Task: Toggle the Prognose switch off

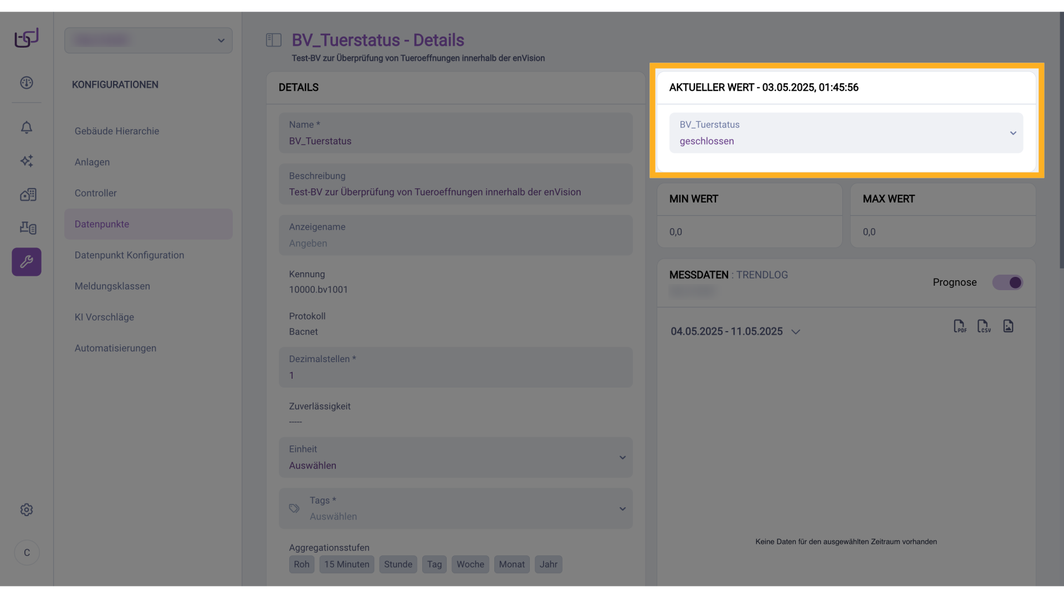Action: pyautogui.click(x=1007, y=282)
